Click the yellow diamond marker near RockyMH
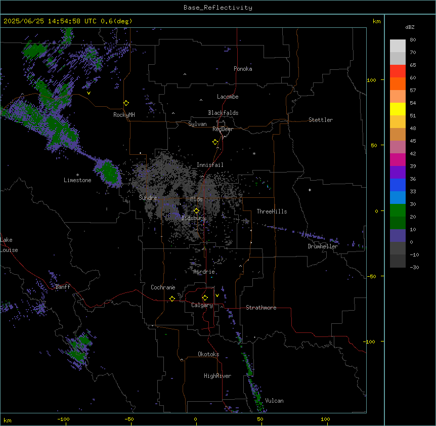This screenshot has width=436, height=426. click(126, 103)
